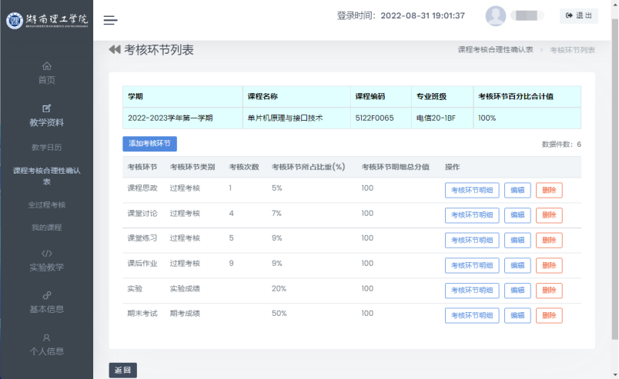Click the home icon above 首页
Viewport: 619px width, 379px height.
coord(47,66)
